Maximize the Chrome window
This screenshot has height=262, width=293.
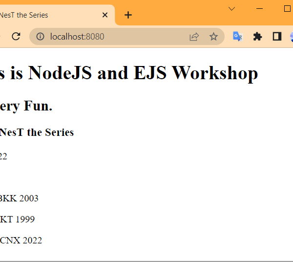click(287, 9)
